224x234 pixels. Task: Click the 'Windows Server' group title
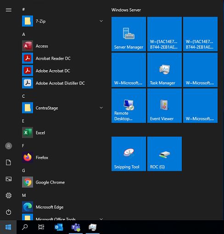click(x=126, y=10)
